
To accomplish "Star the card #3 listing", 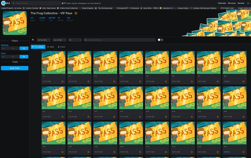I will coord(114,81).
